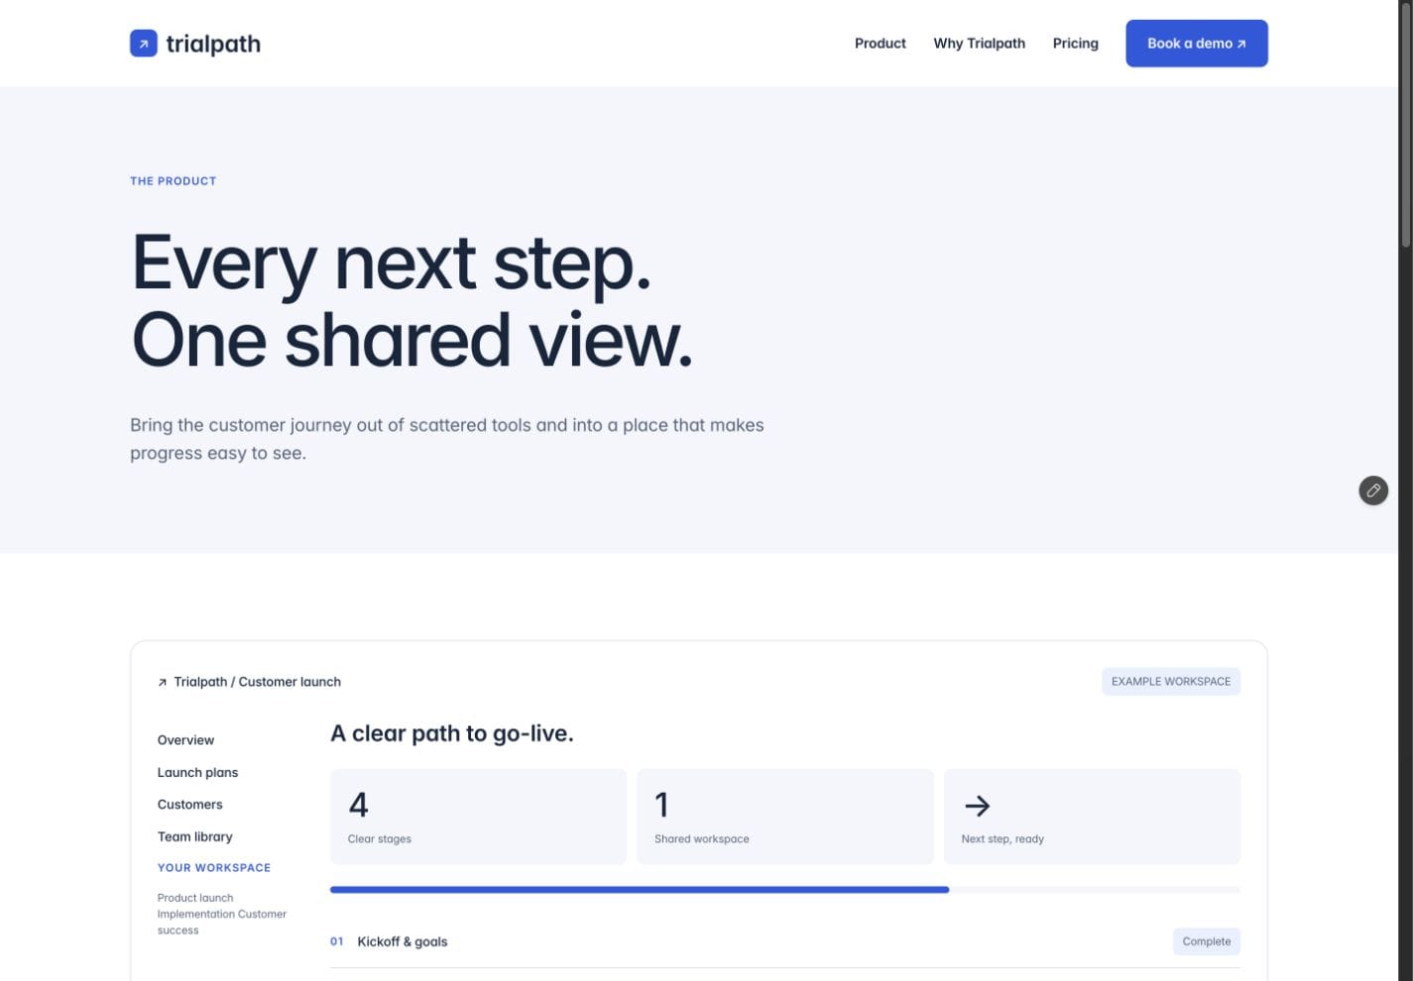Click arrow icon beside Trialpath / Customer launch
Viewport: 1413px width, 981px height.
click(x=163, y=683)
